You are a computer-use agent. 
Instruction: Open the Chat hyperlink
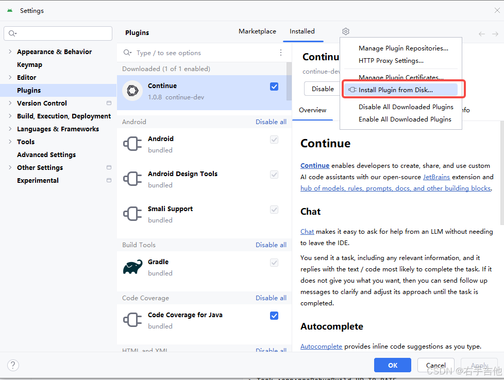[x=307, y=231]
